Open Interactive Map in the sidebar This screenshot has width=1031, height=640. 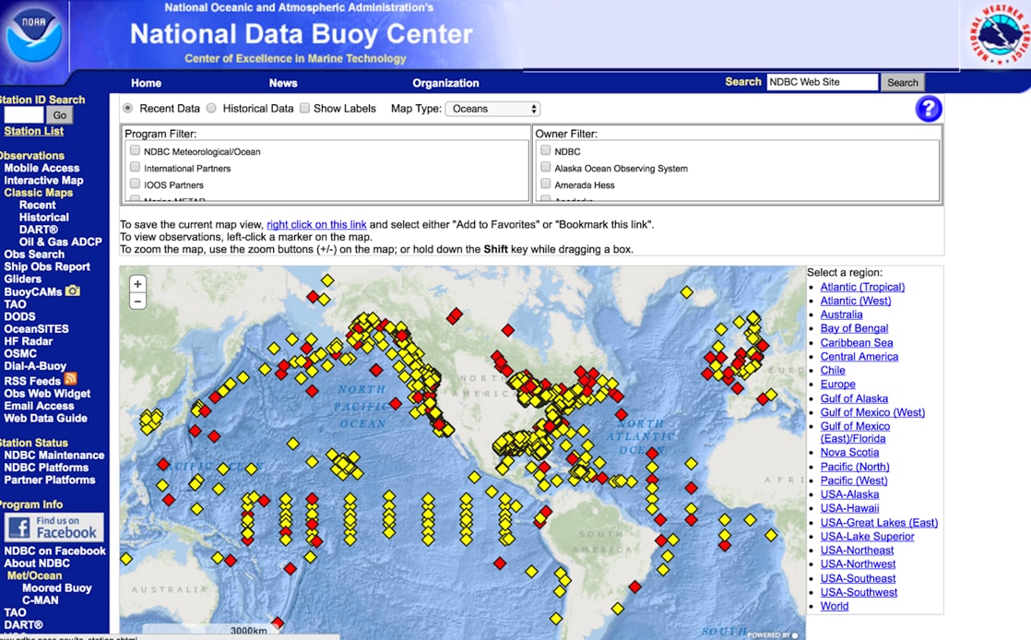[43, 180]
